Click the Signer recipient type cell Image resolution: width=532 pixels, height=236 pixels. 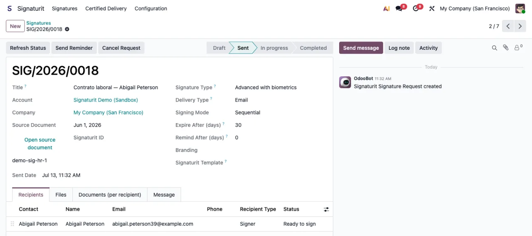pyautogui.click(x=248, y=224)
